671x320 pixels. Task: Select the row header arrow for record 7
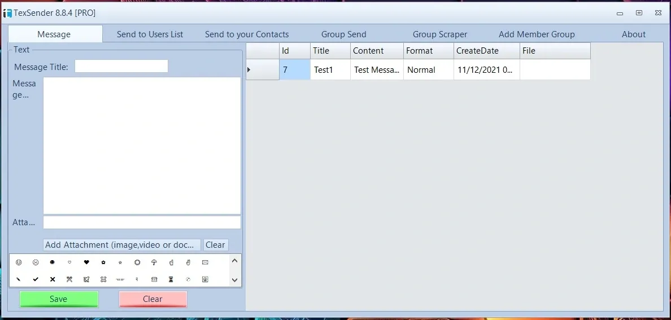click(263, 69)
